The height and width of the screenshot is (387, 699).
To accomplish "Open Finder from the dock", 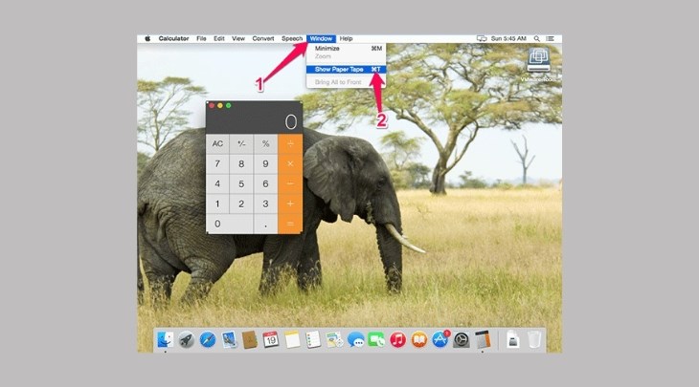I will 165,339.
